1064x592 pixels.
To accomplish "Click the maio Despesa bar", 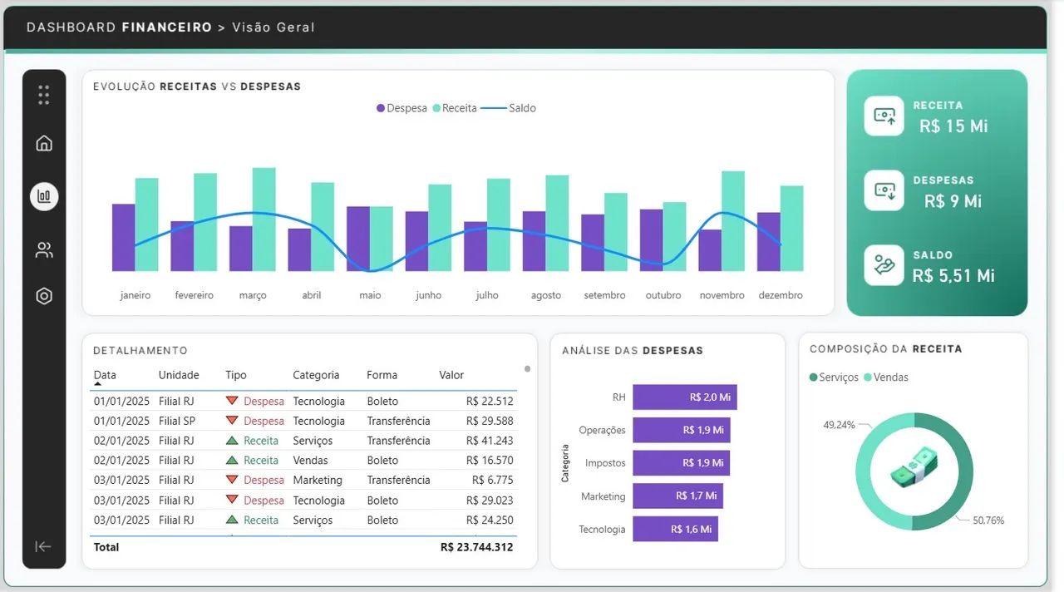I will pos(358,239).
